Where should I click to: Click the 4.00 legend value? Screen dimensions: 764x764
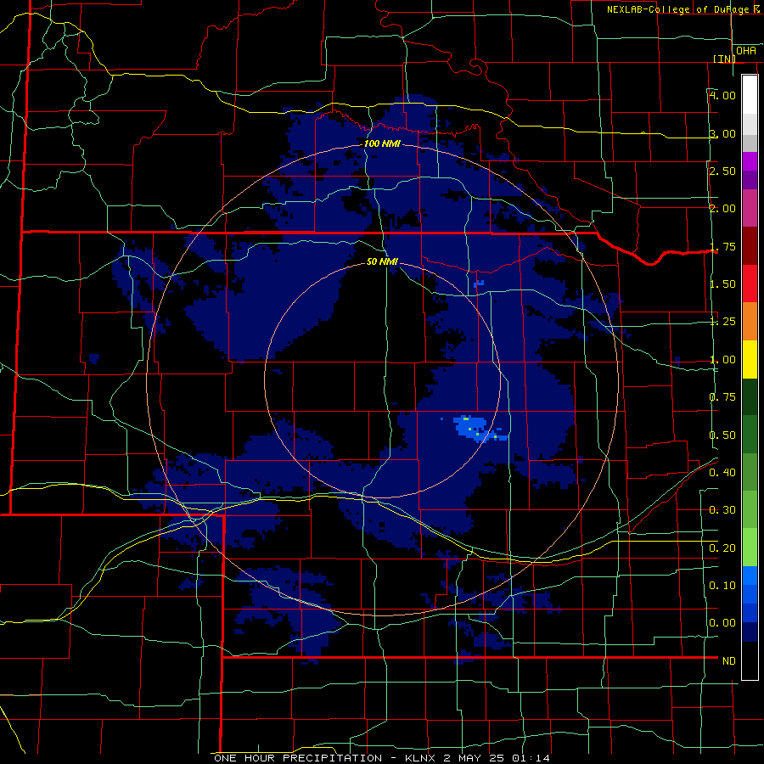pos(722,95)
